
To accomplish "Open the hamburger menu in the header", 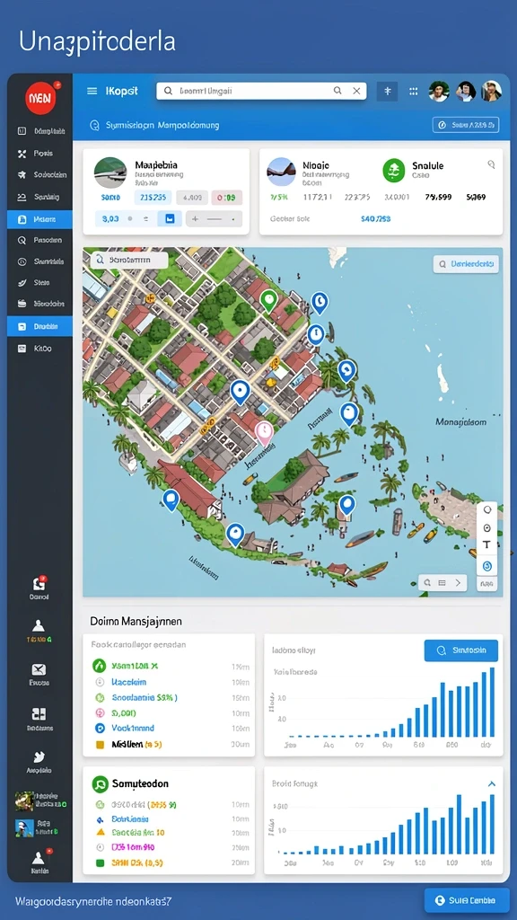I will click(92, 91).
